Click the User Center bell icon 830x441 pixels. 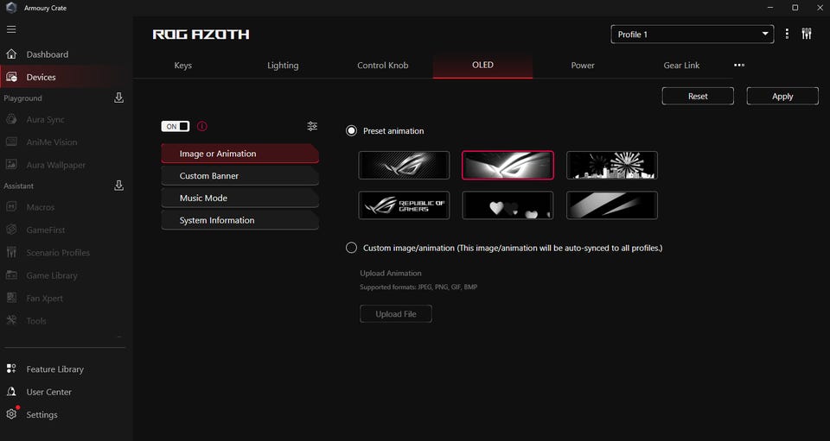click(11, 391)
